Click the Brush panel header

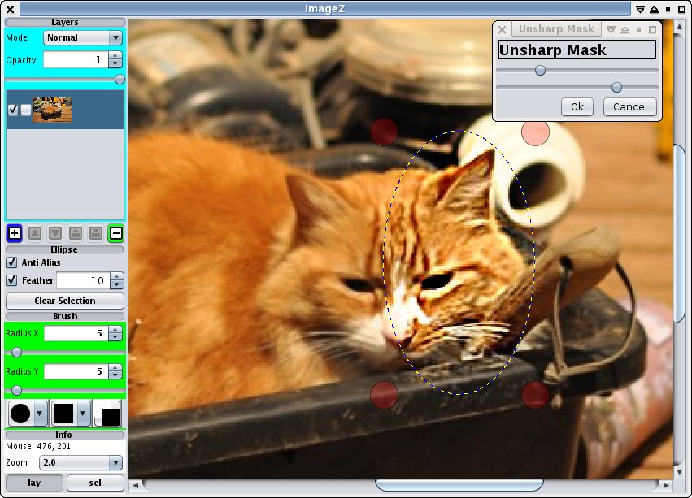coord(64,316)
